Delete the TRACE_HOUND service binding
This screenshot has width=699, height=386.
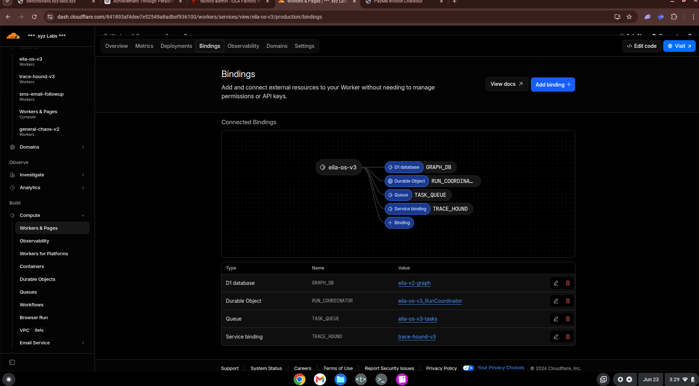tap(568, 337)
